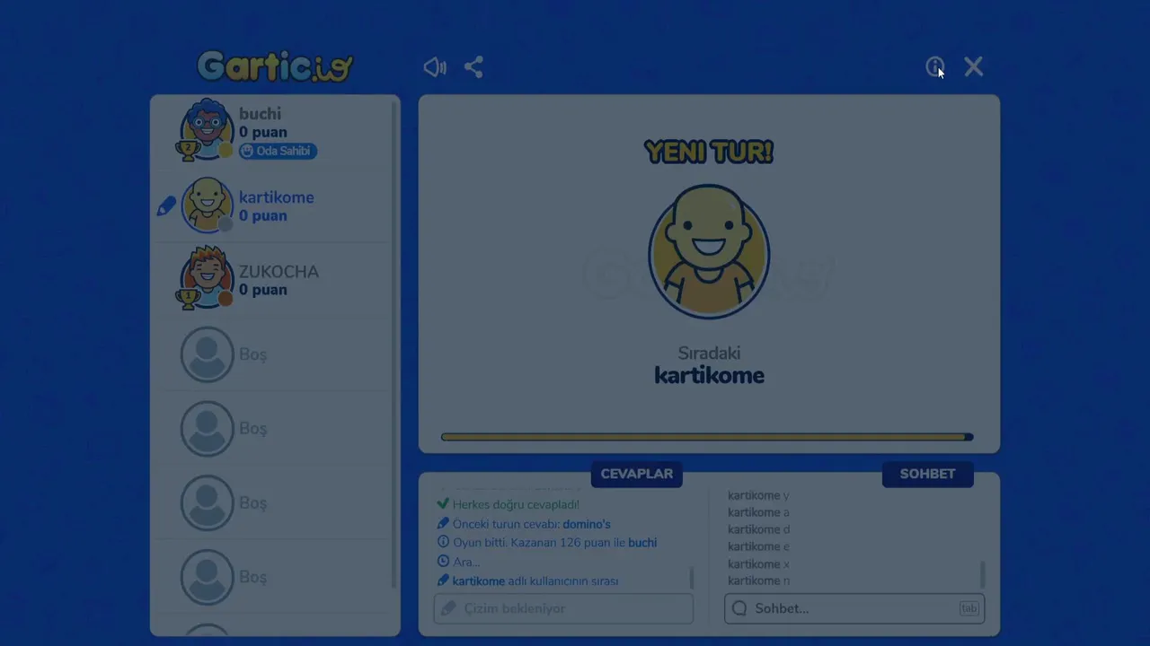The height and width of the screenshot is (646, 1150).
Task: Click the 'kartikome x' chat message
Action: coord(758,564)
